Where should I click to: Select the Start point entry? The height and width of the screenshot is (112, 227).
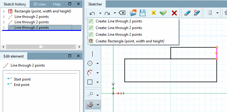[x=22, y=79]
